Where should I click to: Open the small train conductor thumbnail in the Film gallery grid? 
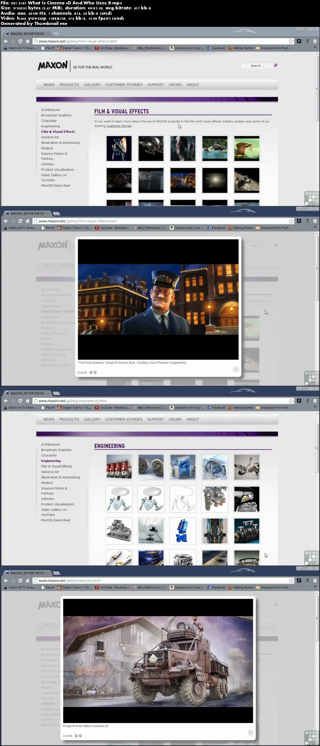point(183,180)
